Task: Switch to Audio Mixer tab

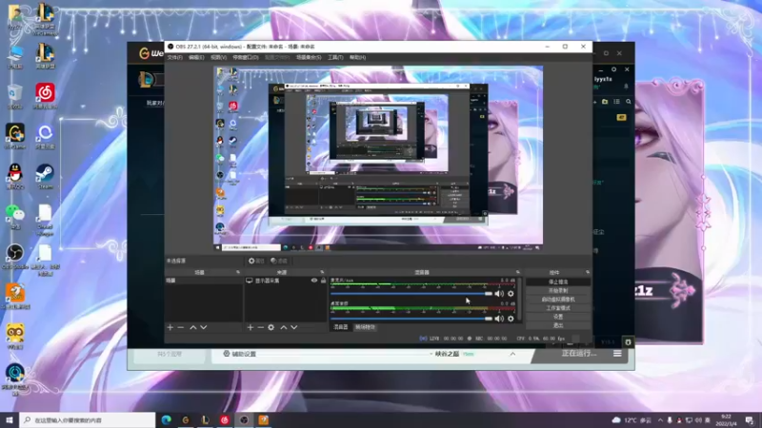Action: click(x=341, y=327)
